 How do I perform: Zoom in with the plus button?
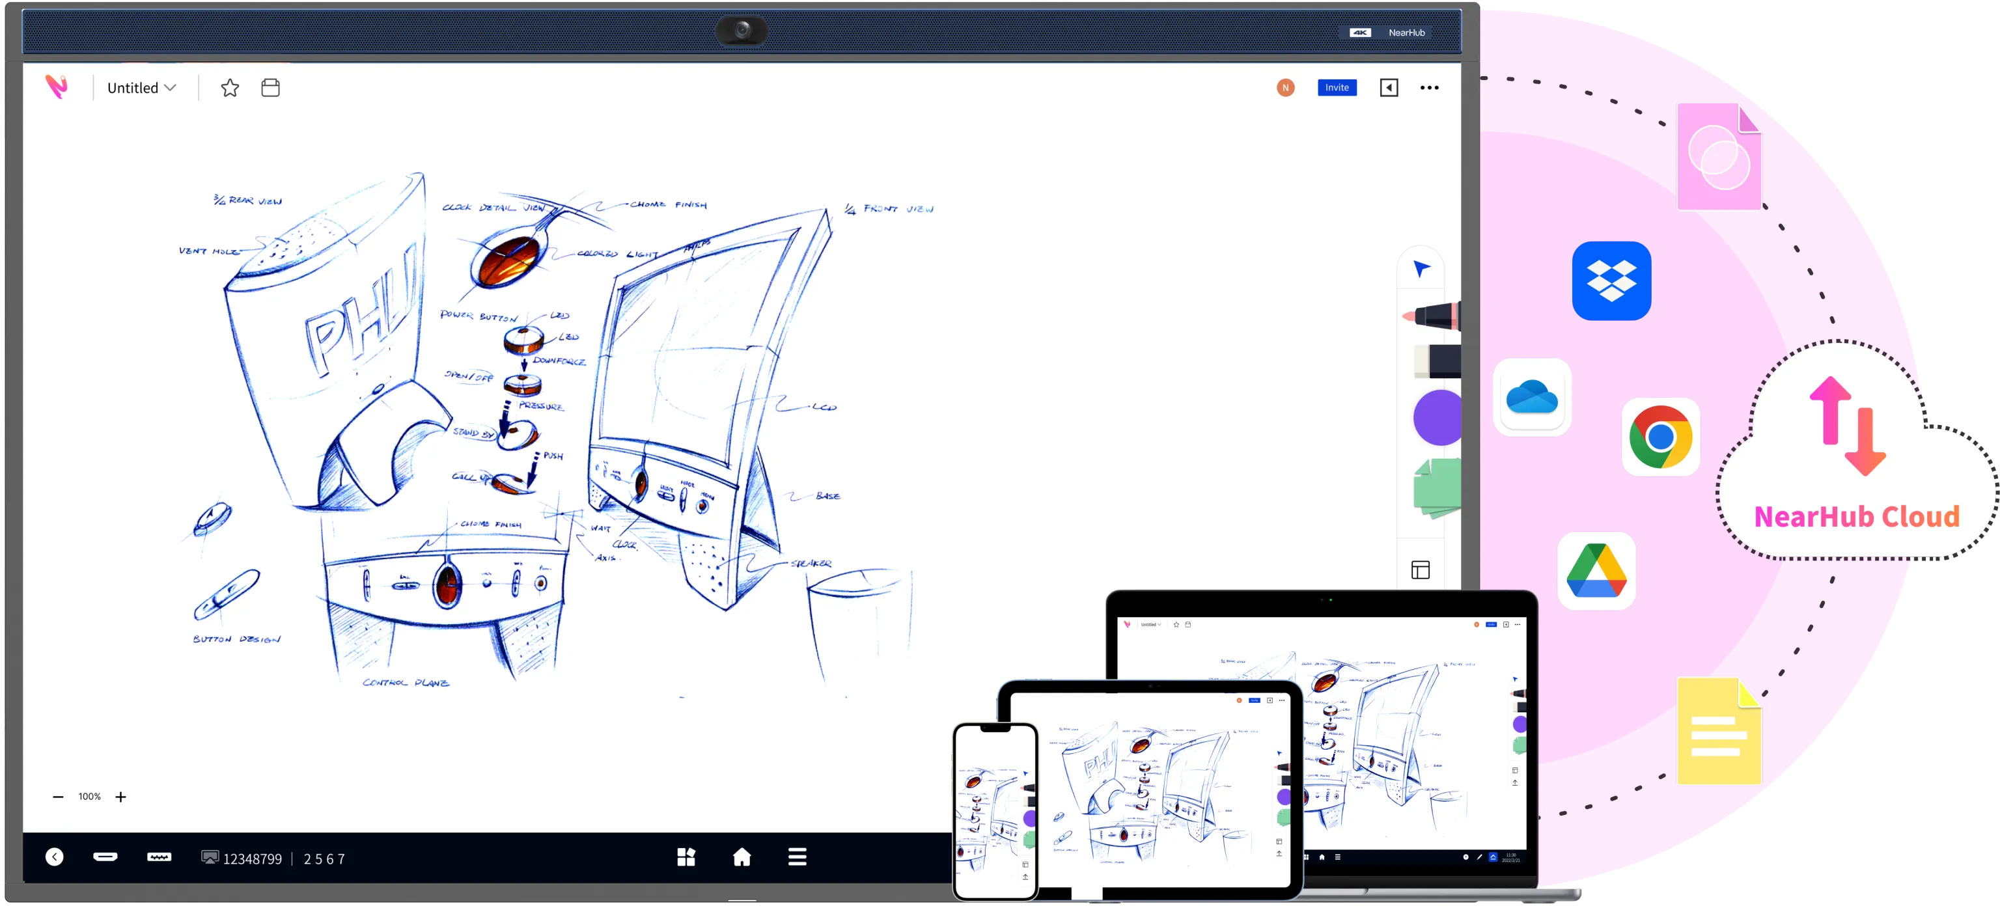click(x=120, y=796)
